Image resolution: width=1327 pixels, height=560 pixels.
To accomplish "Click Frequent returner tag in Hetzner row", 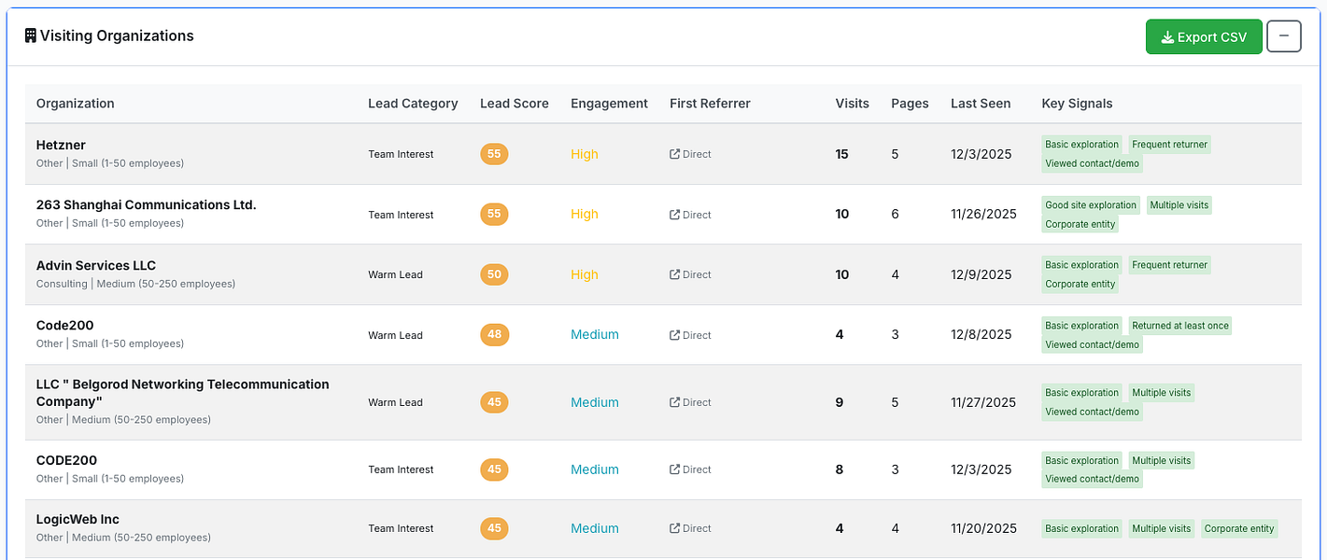I will [x=1169, y=145].
